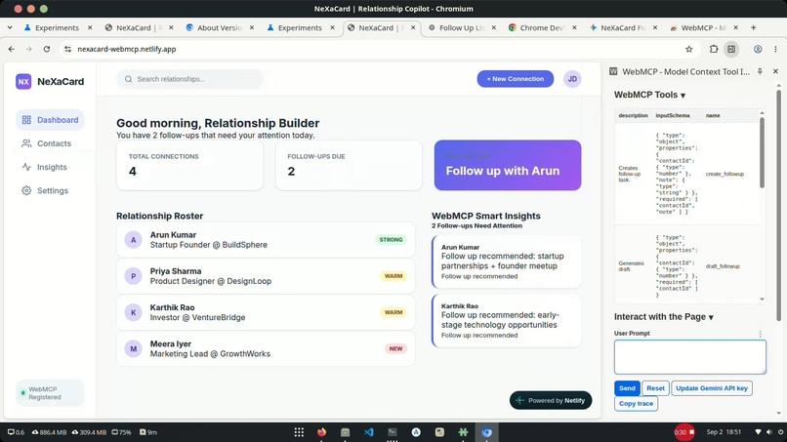Open the tab search dropdown arrow
This screenshot has height=442, width=787.
click(10, 27)
